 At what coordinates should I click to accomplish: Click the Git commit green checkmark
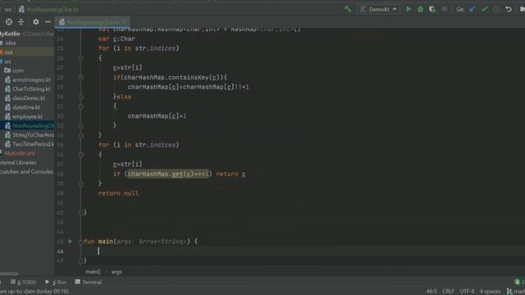485,9
